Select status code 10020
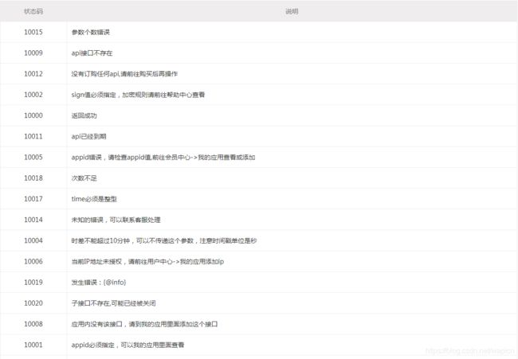Viewport: 518px width, 359px height. pos(33,303)
